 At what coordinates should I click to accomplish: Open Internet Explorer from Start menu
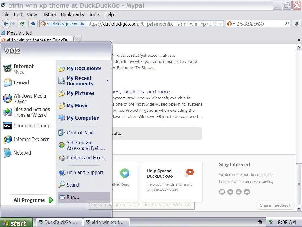(x=28, y=139)
